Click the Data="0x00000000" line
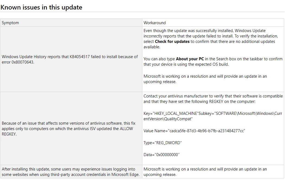Image resolution: width=285 pixels, height=180 pixels. click(161, 155)
